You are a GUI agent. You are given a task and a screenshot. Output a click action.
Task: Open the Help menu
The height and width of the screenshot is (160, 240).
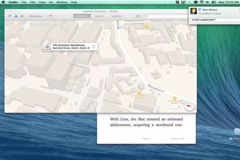[x=74, y=2]
